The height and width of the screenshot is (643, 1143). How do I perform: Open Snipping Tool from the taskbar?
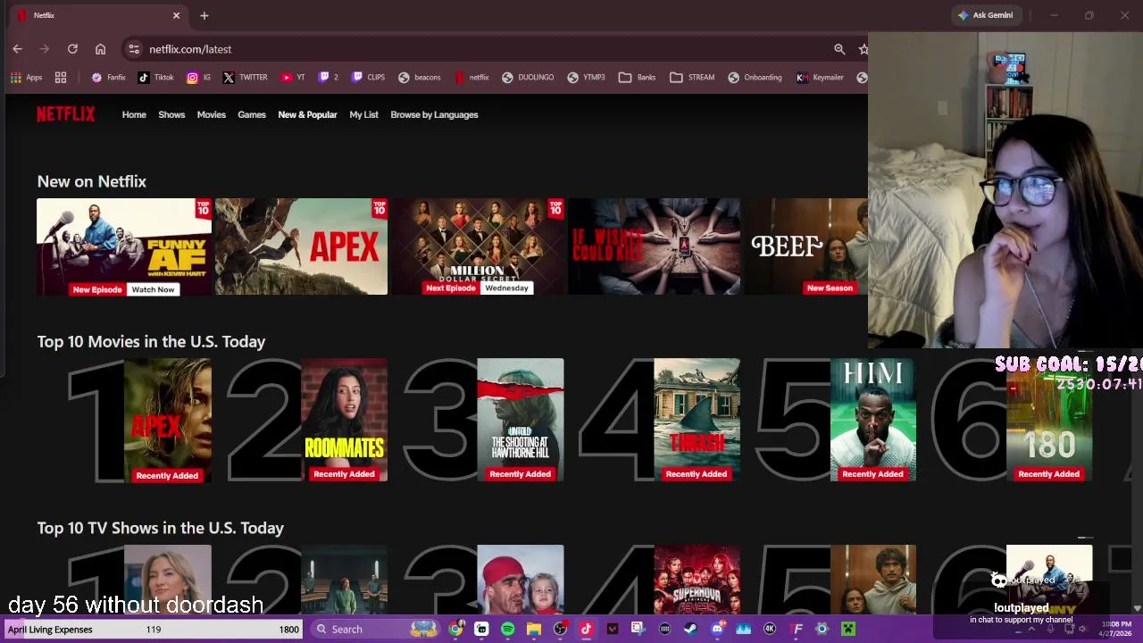[x=638, y=629]
